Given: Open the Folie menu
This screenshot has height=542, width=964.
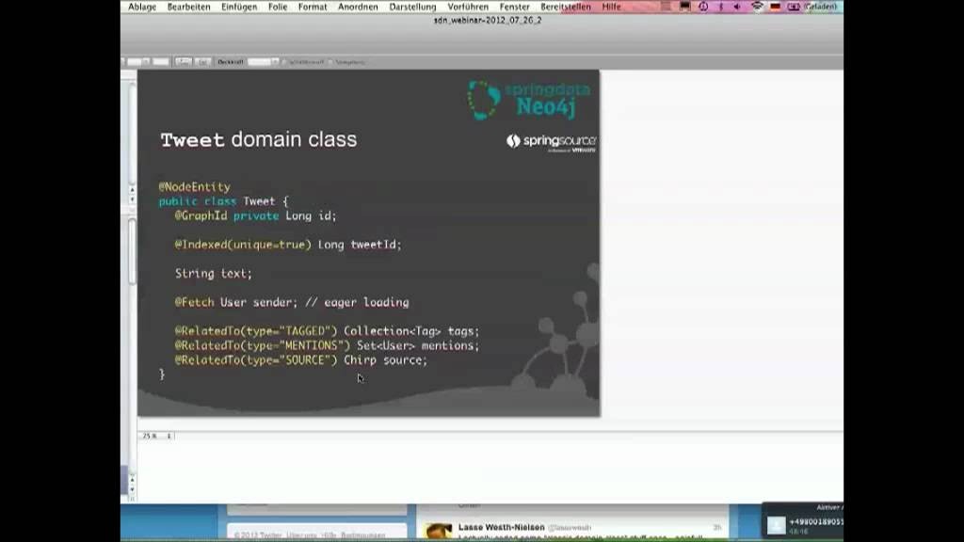Looking at the screenshot, I should coord(278,7).
